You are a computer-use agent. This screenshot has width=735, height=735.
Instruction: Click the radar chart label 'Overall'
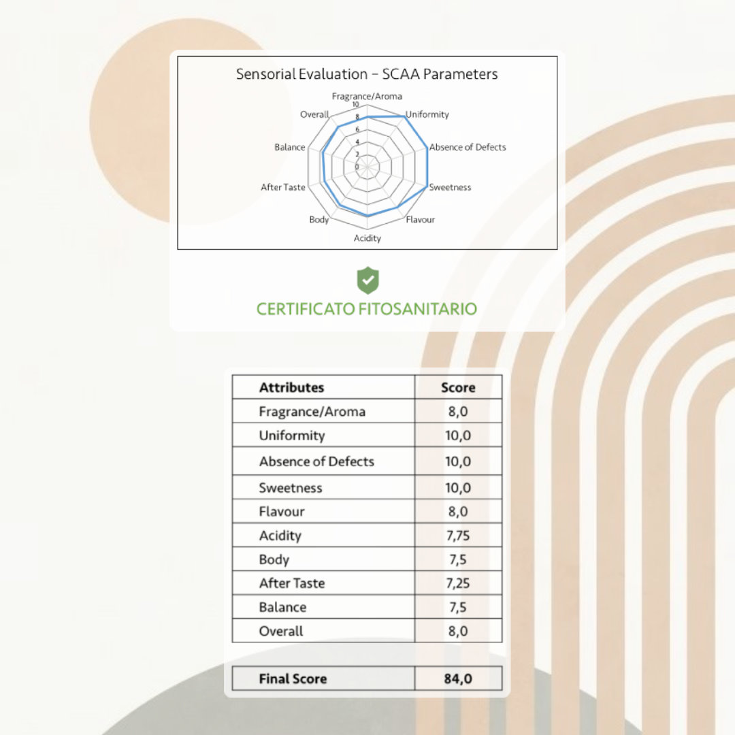tap(314, 114)
